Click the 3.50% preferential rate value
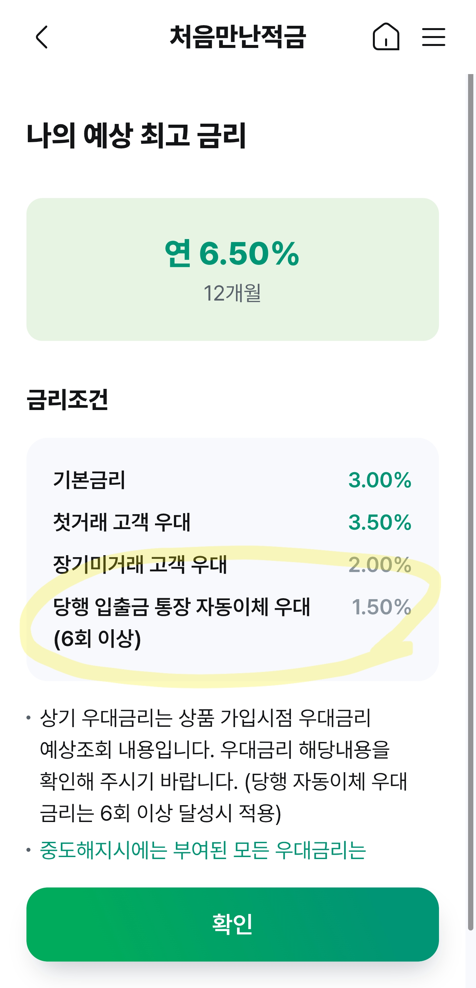476x988 pixels. pyautogui.click(x=380, y=522)
